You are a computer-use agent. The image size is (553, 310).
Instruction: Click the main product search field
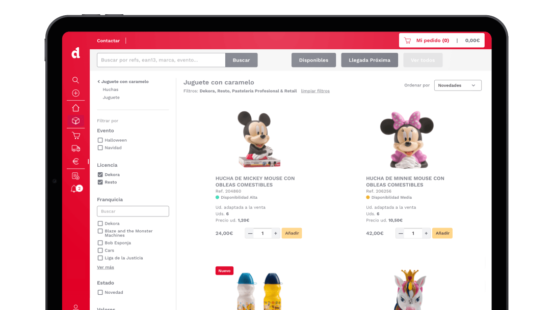pyautogui.click(x=161, y=60)
